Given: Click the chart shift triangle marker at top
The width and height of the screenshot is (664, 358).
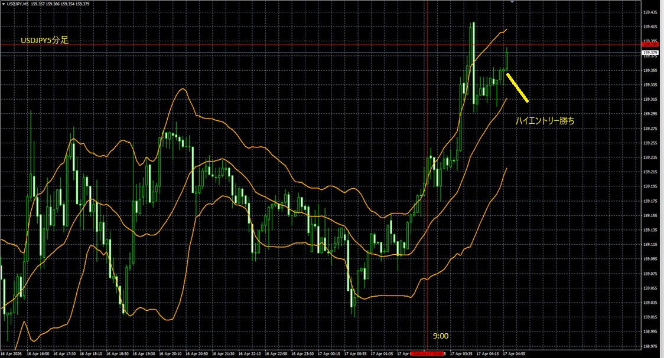Looking at the screenshot, I should click(512, 2).
